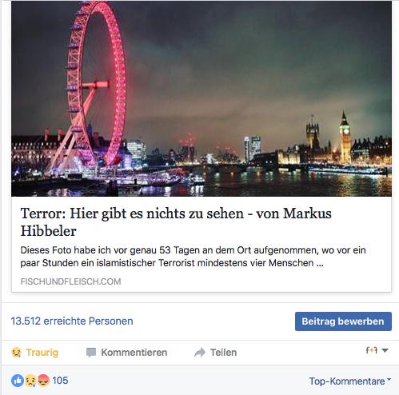399x395 pixels.
Task: Click the Beitrag bewerben button
Action: click(343, 321)
